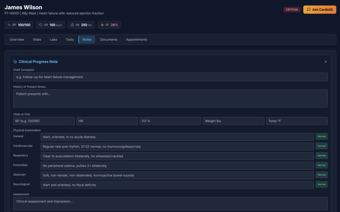Image resolution: width=340 pixels, height=212 pixels.
Task: Go to the Labs tab
Action: tap(53, 40)
